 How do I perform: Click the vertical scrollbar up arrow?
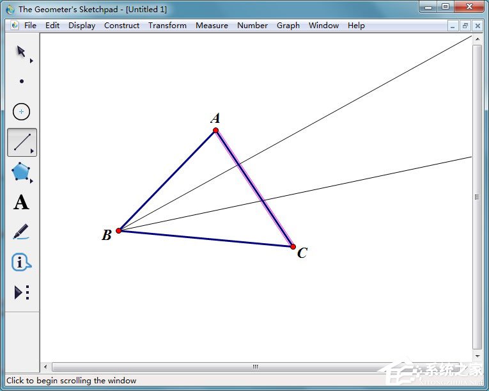pos(477,39)
